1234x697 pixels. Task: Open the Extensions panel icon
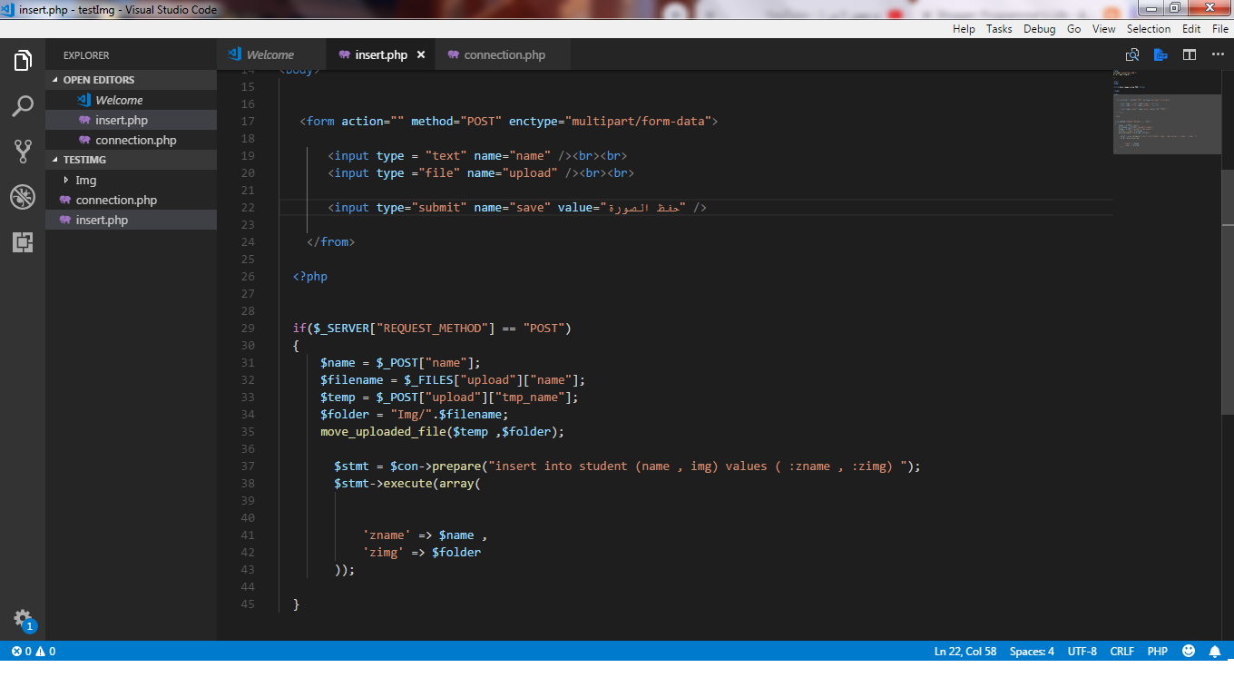(x=22, y=242)
